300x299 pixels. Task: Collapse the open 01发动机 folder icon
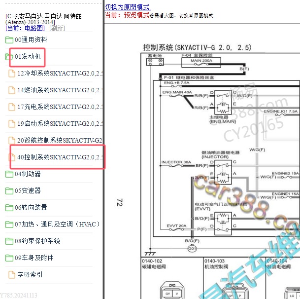(9, 57)
